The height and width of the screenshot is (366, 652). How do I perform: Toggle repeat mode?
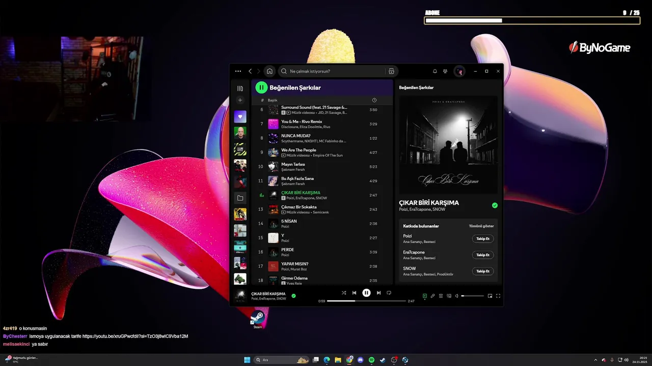pos(389,293)
